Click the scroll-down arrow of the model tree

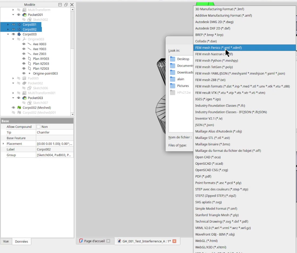pyautogui.click(x=72, y=114)
